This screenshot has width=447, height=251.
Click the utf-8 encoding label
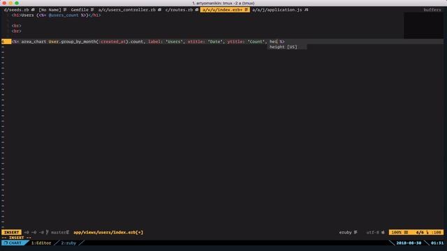pyautogui.click(x=372, y=232)
